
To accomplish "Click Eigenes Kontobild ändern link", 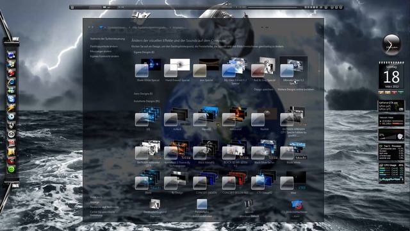I will click(104, 56).
